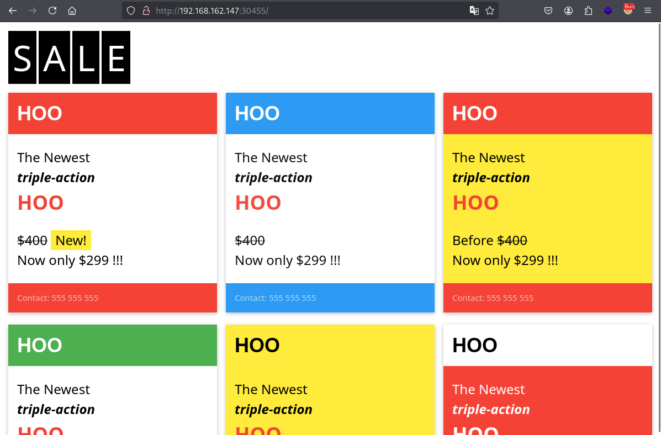
Task: View the insecure connection lock icon
Action: [146, 10]
